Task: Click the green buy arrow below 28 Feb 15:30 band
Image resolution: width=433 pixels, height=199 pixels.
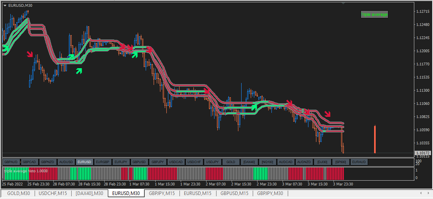Action: pos(79,71)
